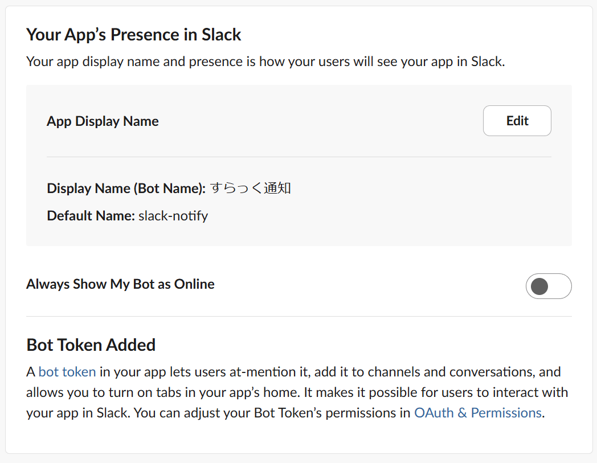Click the Default Name label
The image size is (597, 463).
pyautogui.click(x=91, y=216)
